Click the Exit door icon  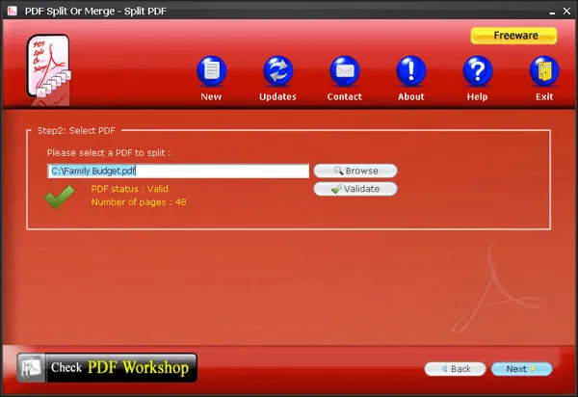click(x=544, y=70)
